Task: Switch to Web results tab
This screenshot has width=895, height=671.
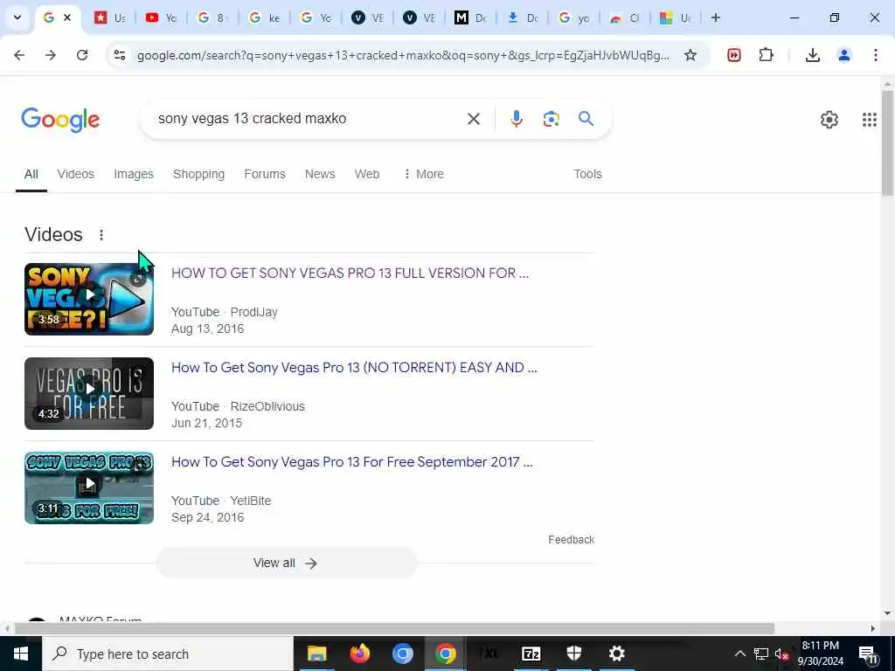Action: point(366,174)
